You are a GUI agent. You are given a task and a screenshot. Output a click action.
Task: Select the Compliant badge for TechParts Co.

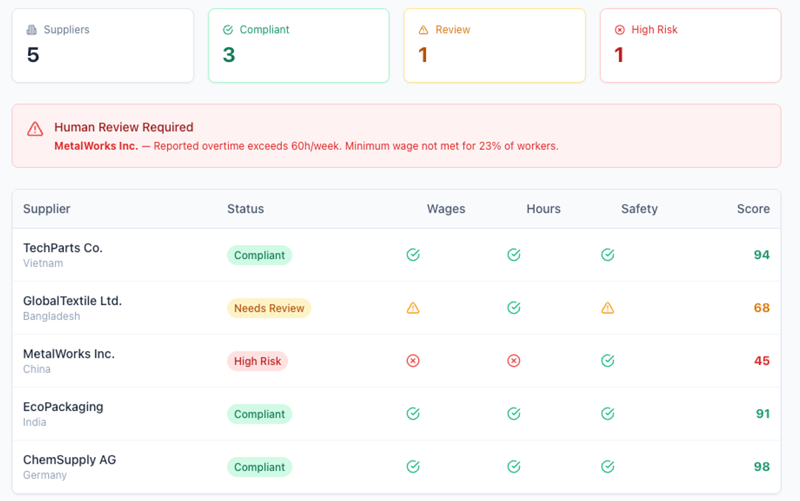click(259, 255)
